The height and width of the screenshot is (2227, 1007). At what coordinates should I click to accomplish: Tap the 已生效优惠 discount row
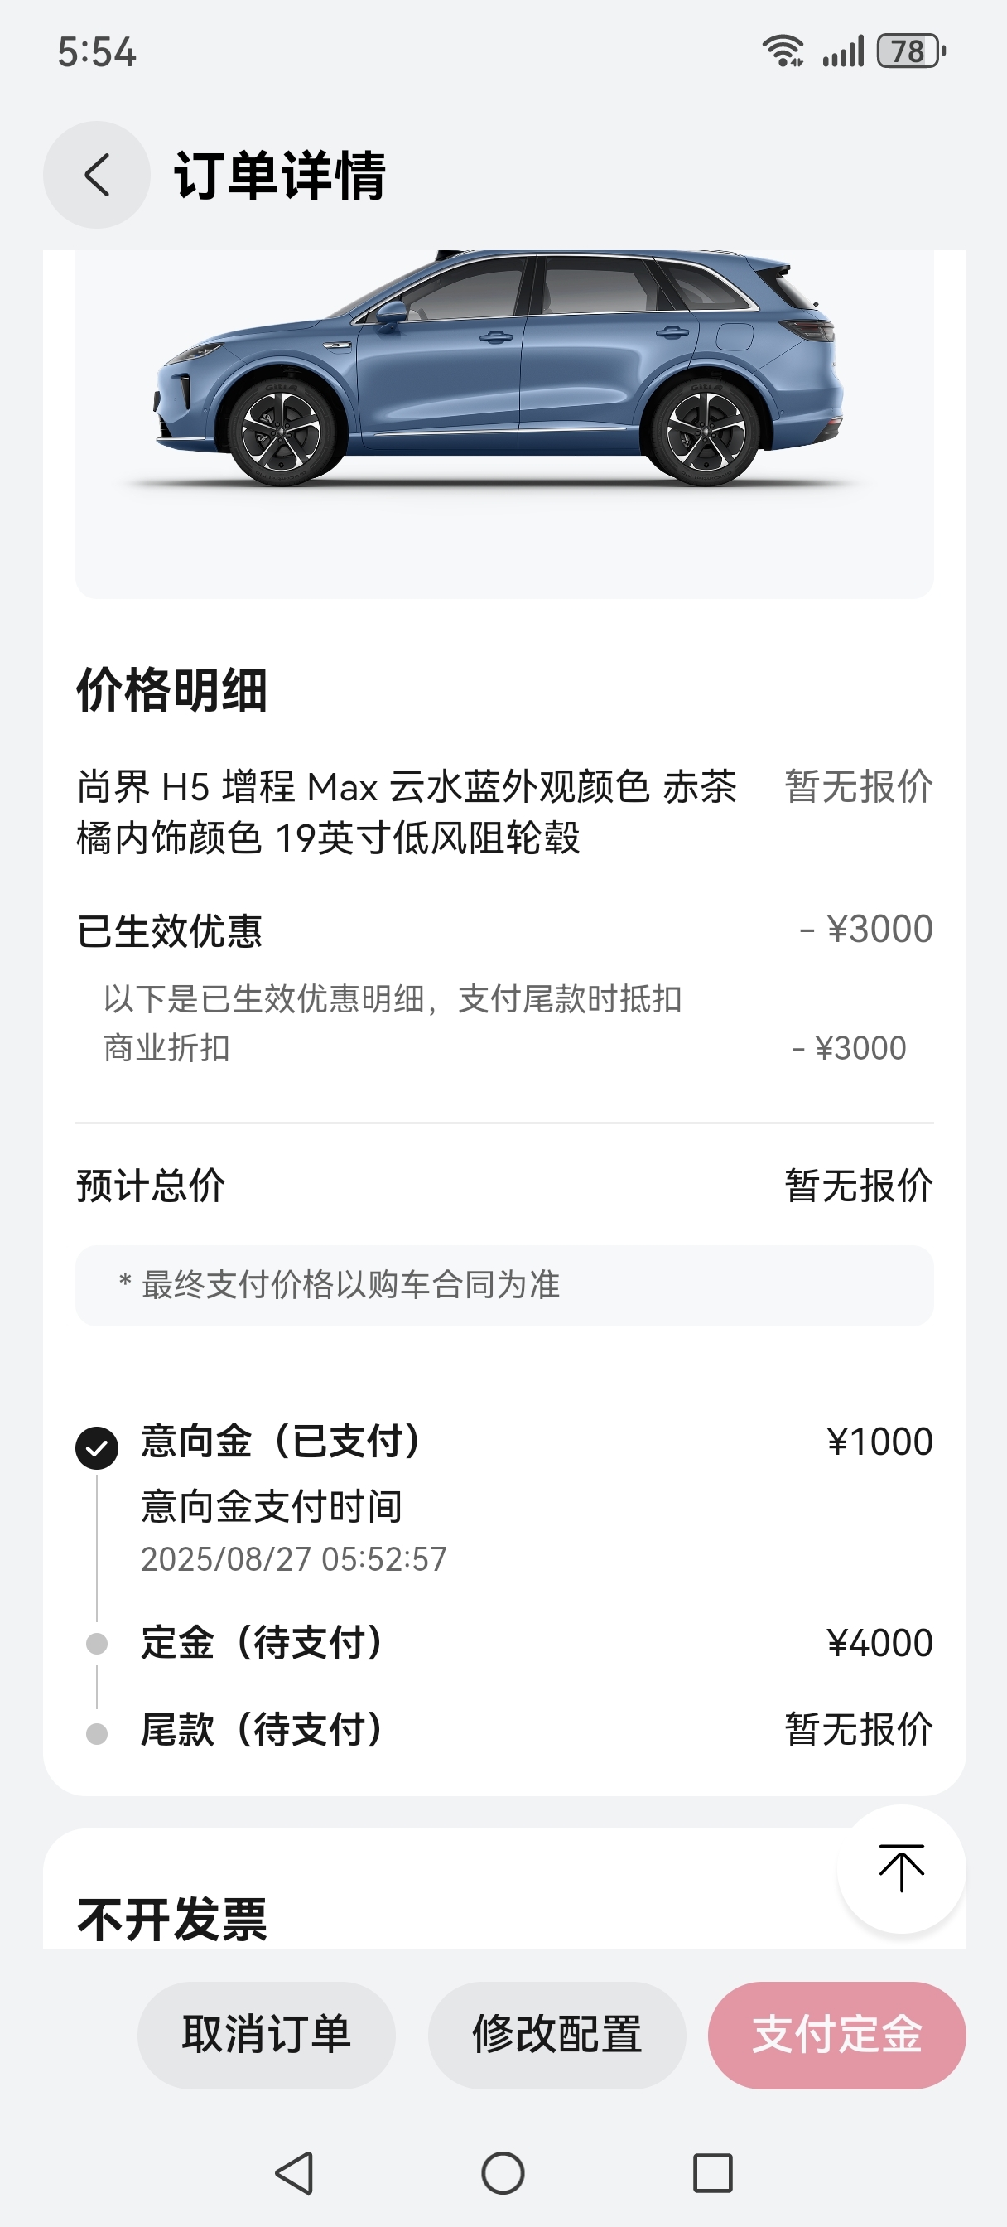pos(505,930)
